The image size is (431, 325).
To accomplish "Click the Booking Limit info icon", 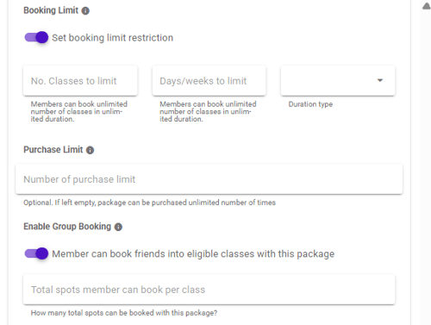I will [x=85, y=10].
